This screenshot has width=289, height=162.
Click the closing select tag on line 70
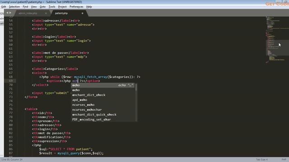point(40,85)
